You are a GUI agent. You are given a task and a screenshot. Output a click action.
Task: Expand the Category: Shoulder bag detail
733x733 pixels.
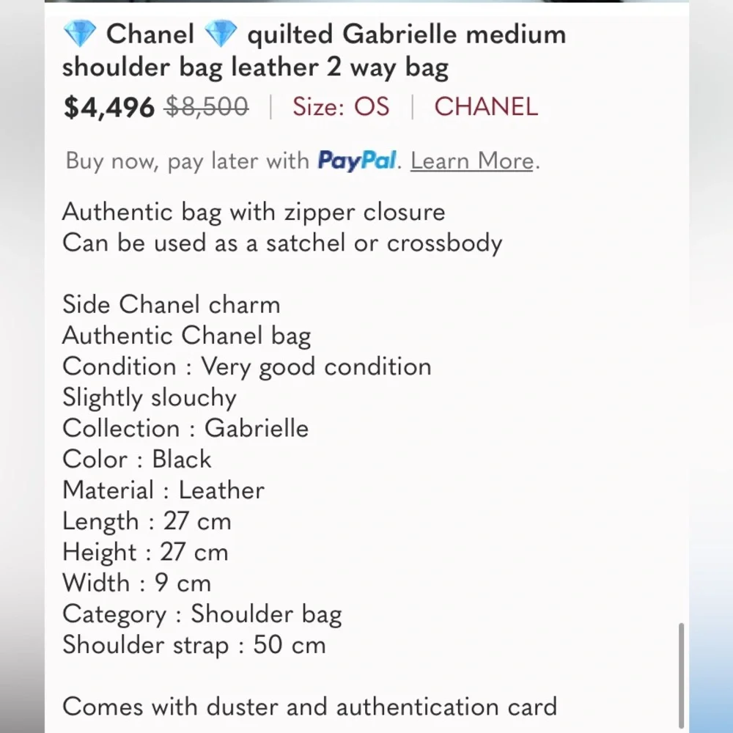coord(202,614)
